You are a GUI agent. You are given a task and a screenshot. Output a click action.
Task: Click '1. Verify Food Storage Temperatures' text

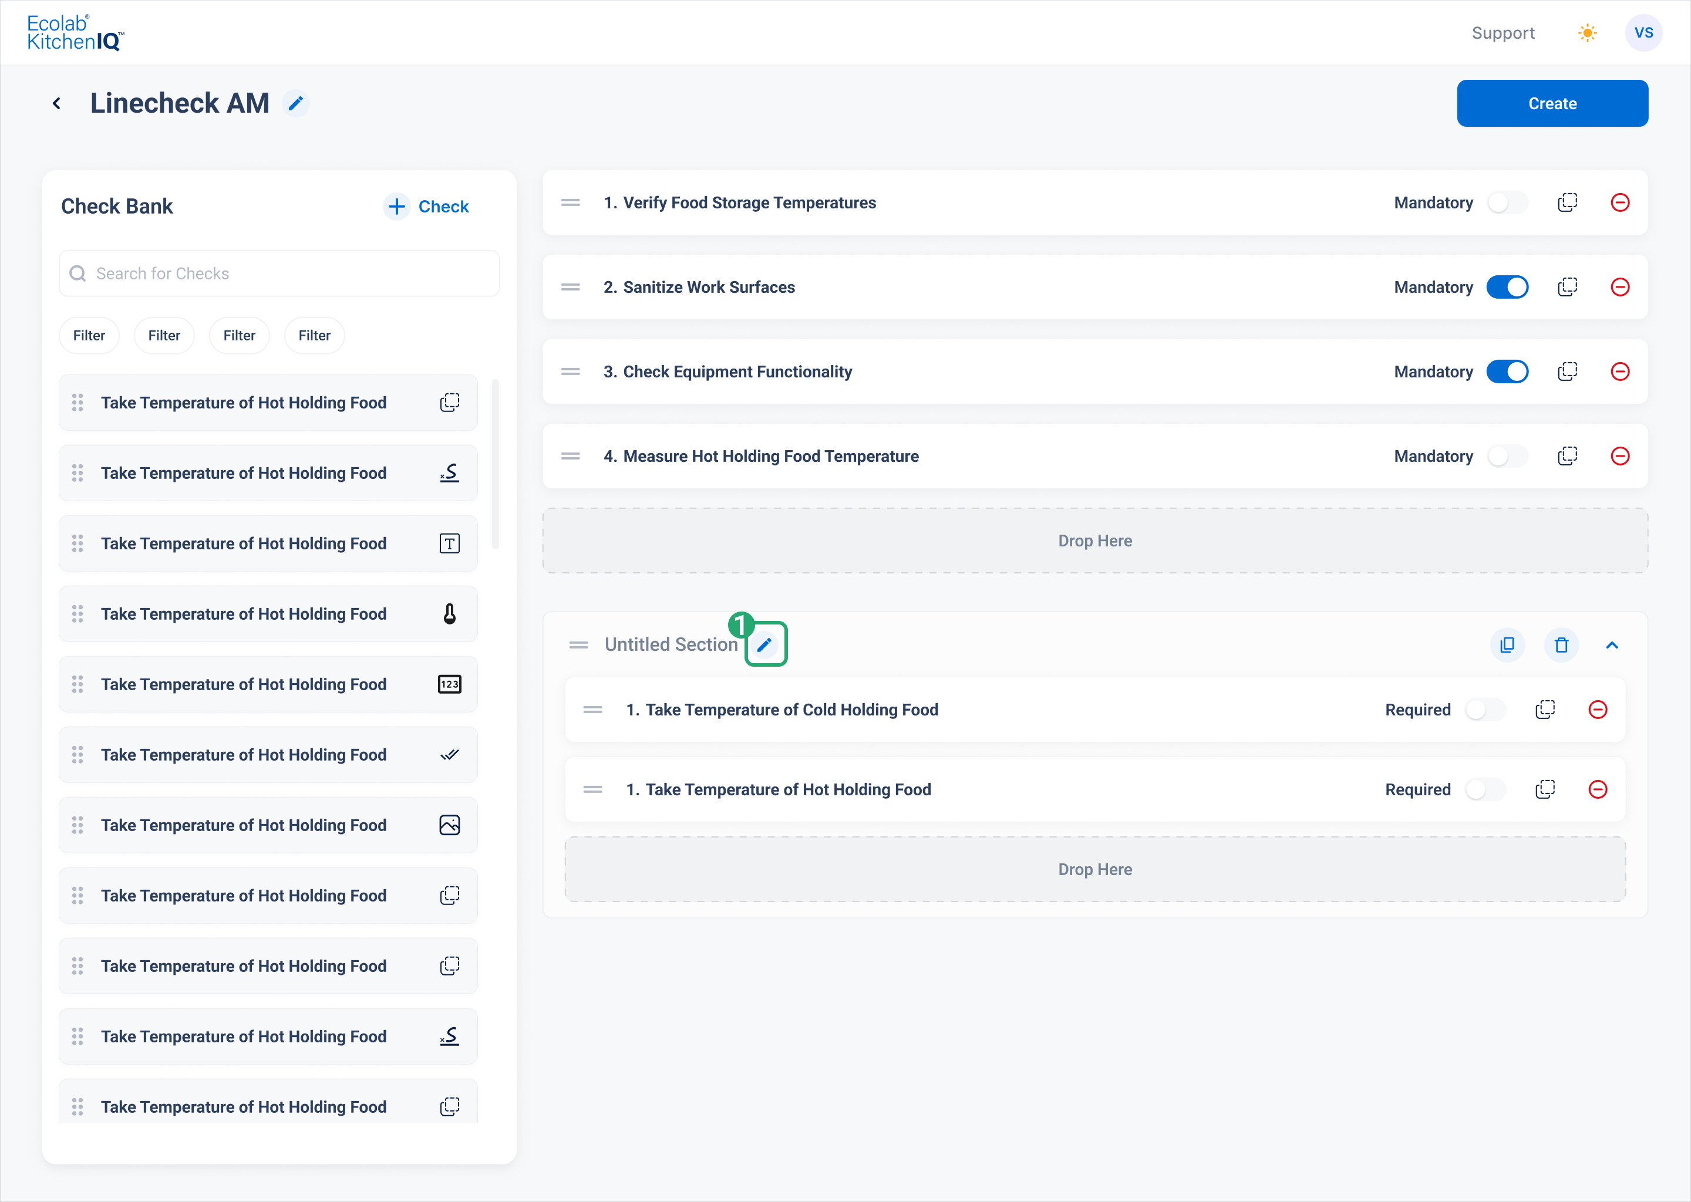(x=740, y=203)
